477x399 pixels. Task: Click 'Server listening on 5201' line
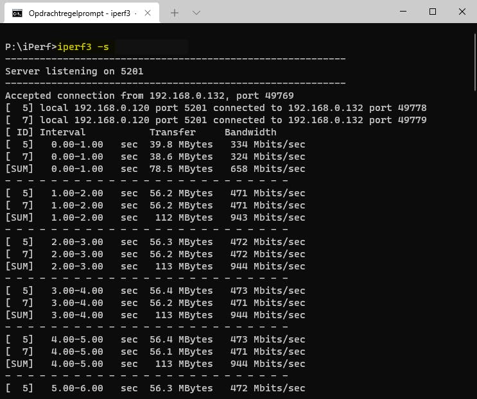point(74,71)
